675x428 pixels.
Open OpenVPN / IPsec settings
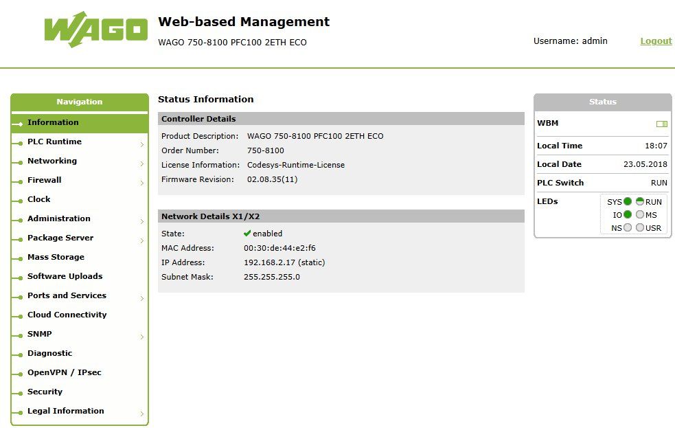click(x=80, y=372)
